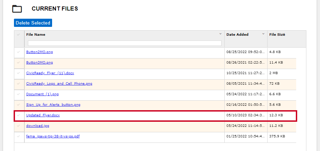Click the 11.4 KB file size cell
The height and width of the screenshot is (151, 320).
[x=276, y=63]
